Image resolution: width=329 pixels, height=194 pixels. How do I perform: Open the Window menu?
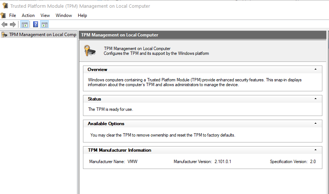tap(64, 15)
